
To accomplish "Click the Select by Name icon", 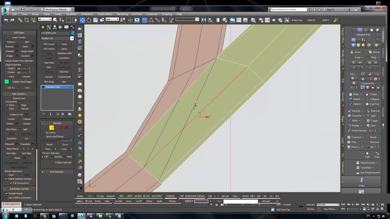I will 62,20.
